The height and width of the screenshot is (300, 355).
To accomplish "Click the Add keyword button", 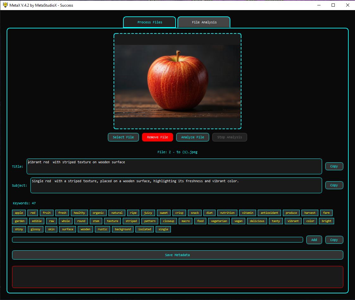I will (x=314, y=240).
